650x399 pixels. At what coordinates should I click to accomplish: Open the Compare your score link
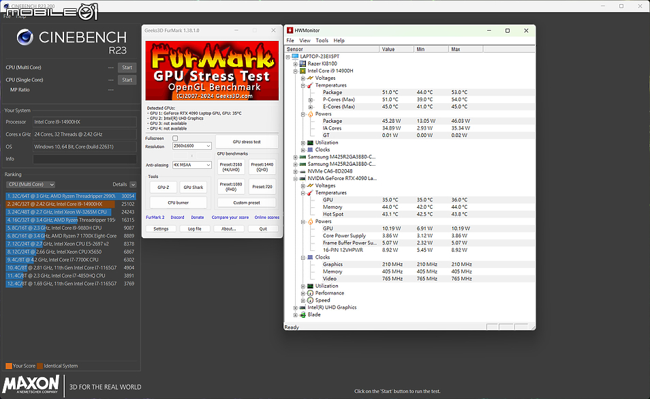[230, 218]
